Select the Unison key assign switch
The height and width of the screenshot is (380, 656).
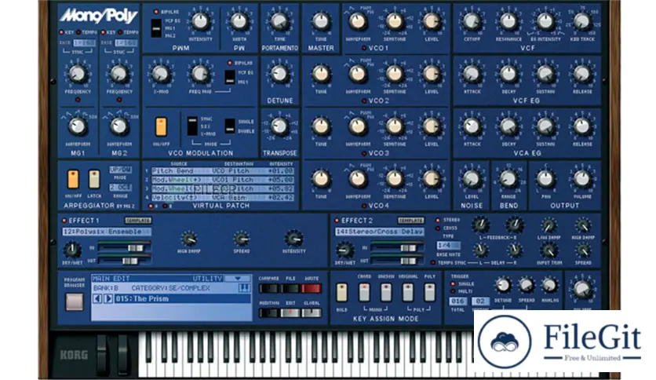pyautogui.click(x=386, y=292)
